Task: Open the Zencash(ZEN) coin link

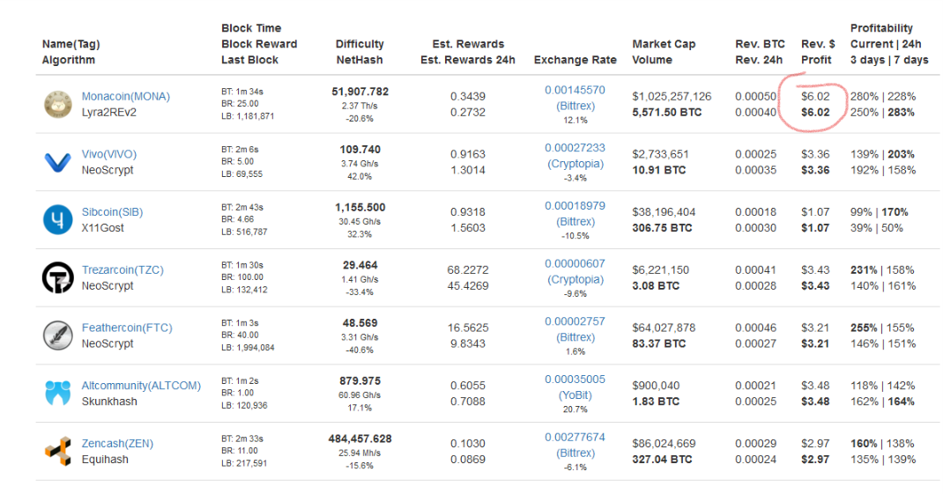Action: [117, 444]
